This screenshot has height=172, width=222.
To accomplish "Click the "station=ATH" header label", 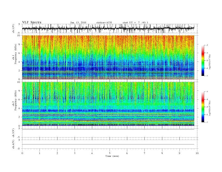I will pyautogui.click(x=104, y=22).
